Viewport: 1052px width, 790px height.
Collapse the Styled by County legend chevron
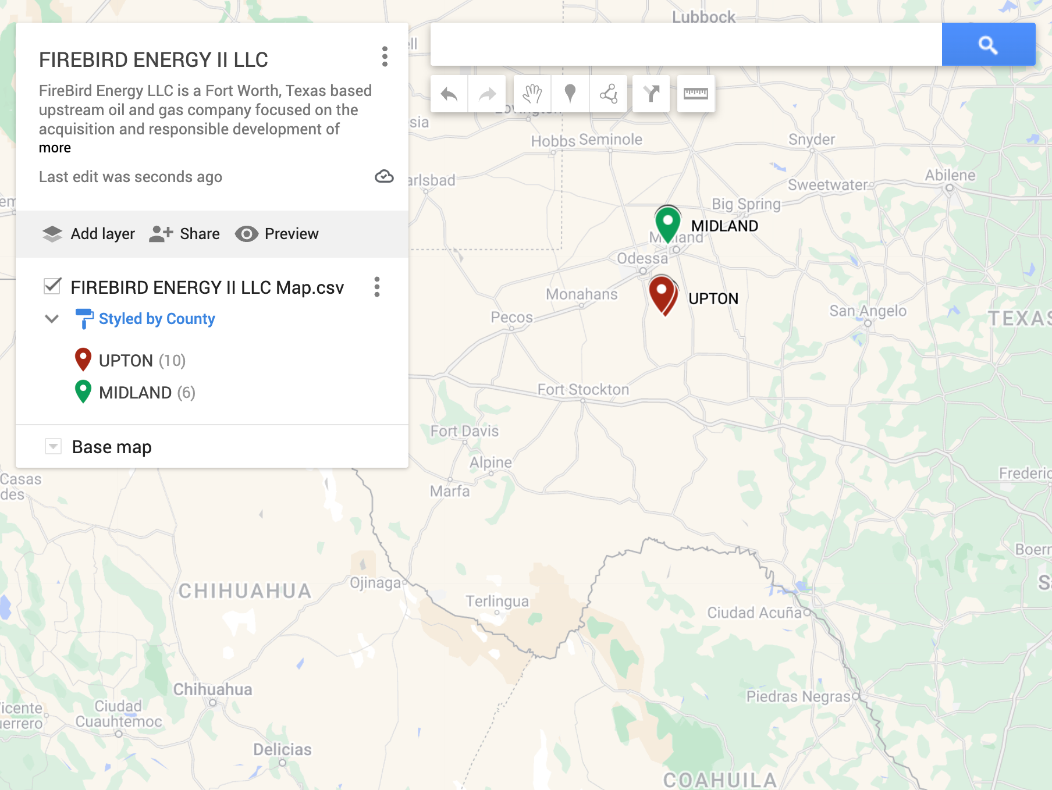52,319
